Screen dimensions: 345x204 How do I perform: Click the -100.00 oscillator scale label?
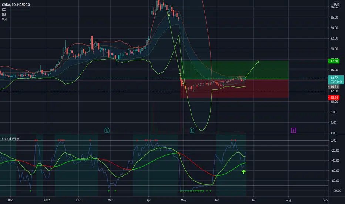point(336,191)
